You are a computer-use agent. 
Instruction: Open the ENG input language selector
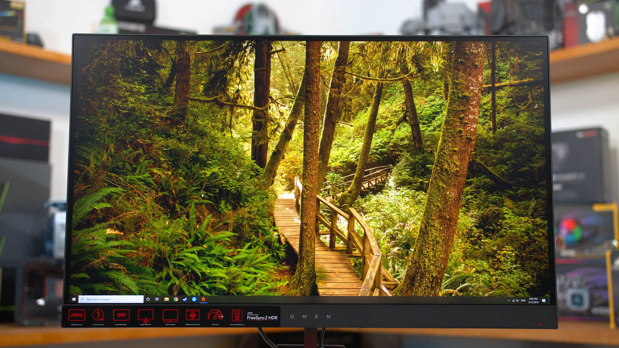pyautogui.click(x=523, y=301)
